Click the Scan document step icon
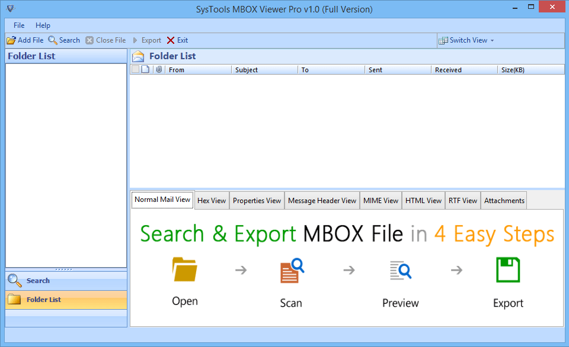This screenshot has height=347, width=569. 292,271
